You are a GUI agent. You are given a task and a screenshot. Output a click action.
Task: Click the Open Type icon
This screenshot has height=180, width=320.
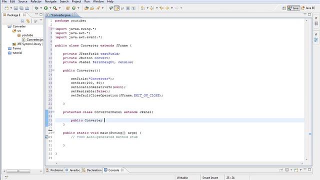[86, 8]
